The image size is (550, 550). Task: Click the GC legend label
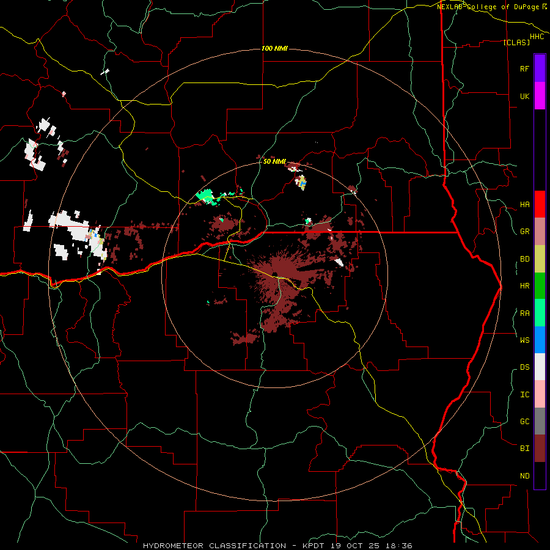pos(524,421)
